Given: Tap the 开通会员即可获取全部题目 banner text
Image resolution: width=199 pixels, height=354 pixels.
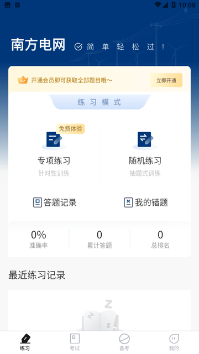Looking at the screenshot, I should click(x=72, y=80).
